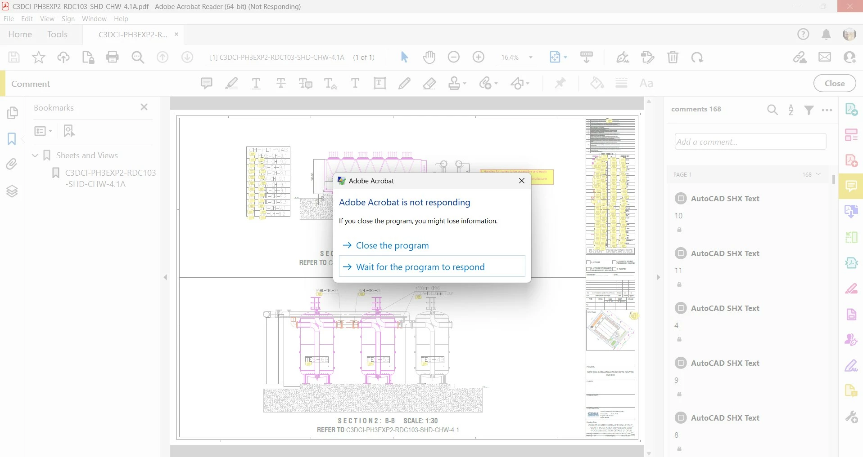This screenshot has width=863, height=457.
Task: Select the pencil drawing tool
Action: point(404,83)
